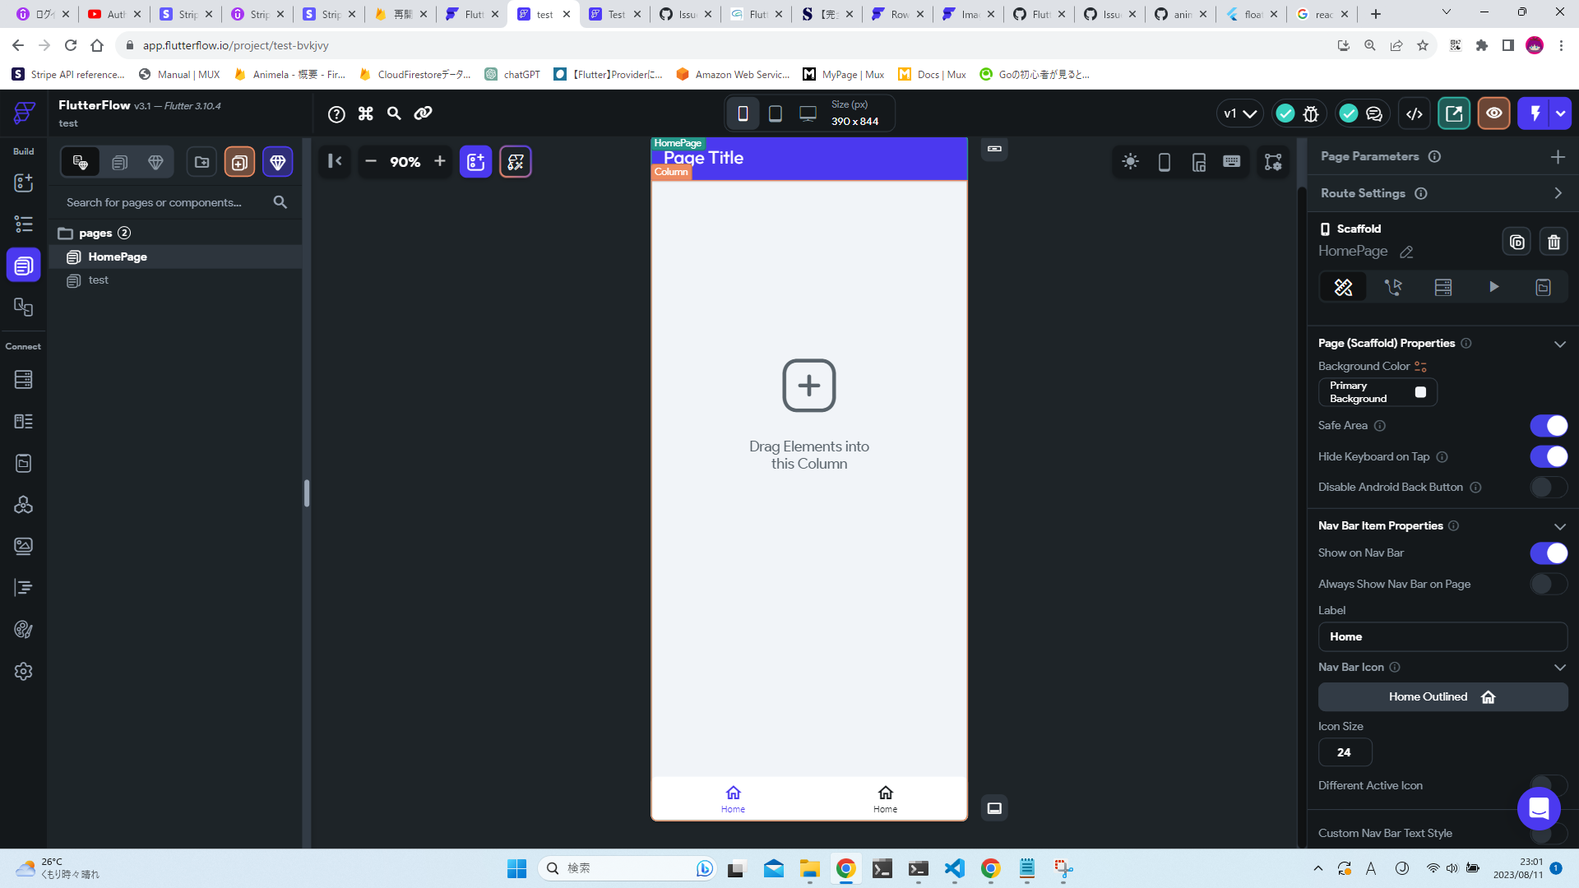The height and width of the screenshot is (888, 1579).
Task: Open the Media Assets panel
Action: pyautogui.click(x=23, y=545)
